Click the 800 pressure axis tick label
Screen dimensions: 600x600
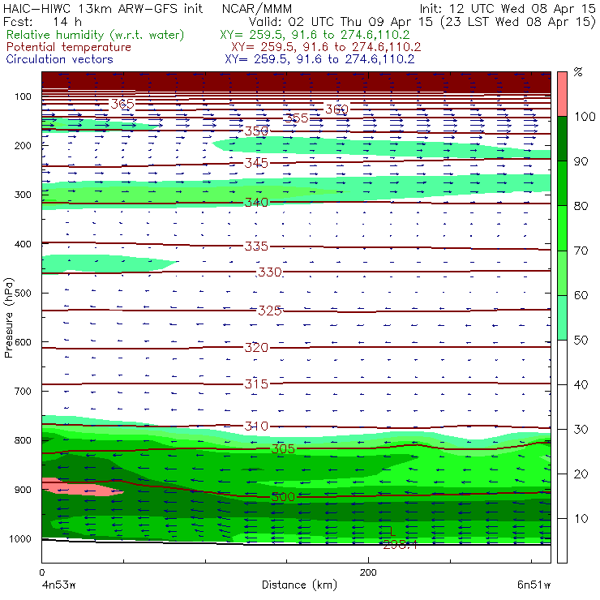coord(24,440)
